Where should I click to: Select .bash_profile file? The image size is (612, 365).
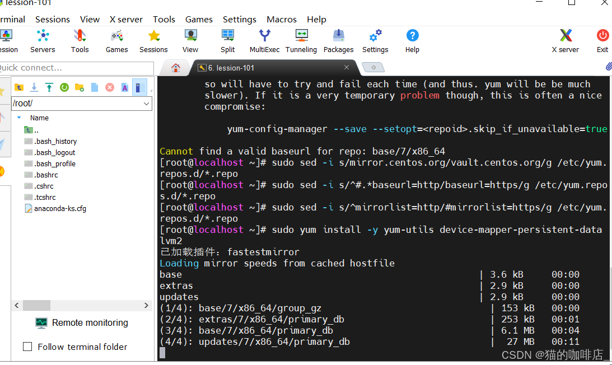pyautogui.click(x=50, y=163)
